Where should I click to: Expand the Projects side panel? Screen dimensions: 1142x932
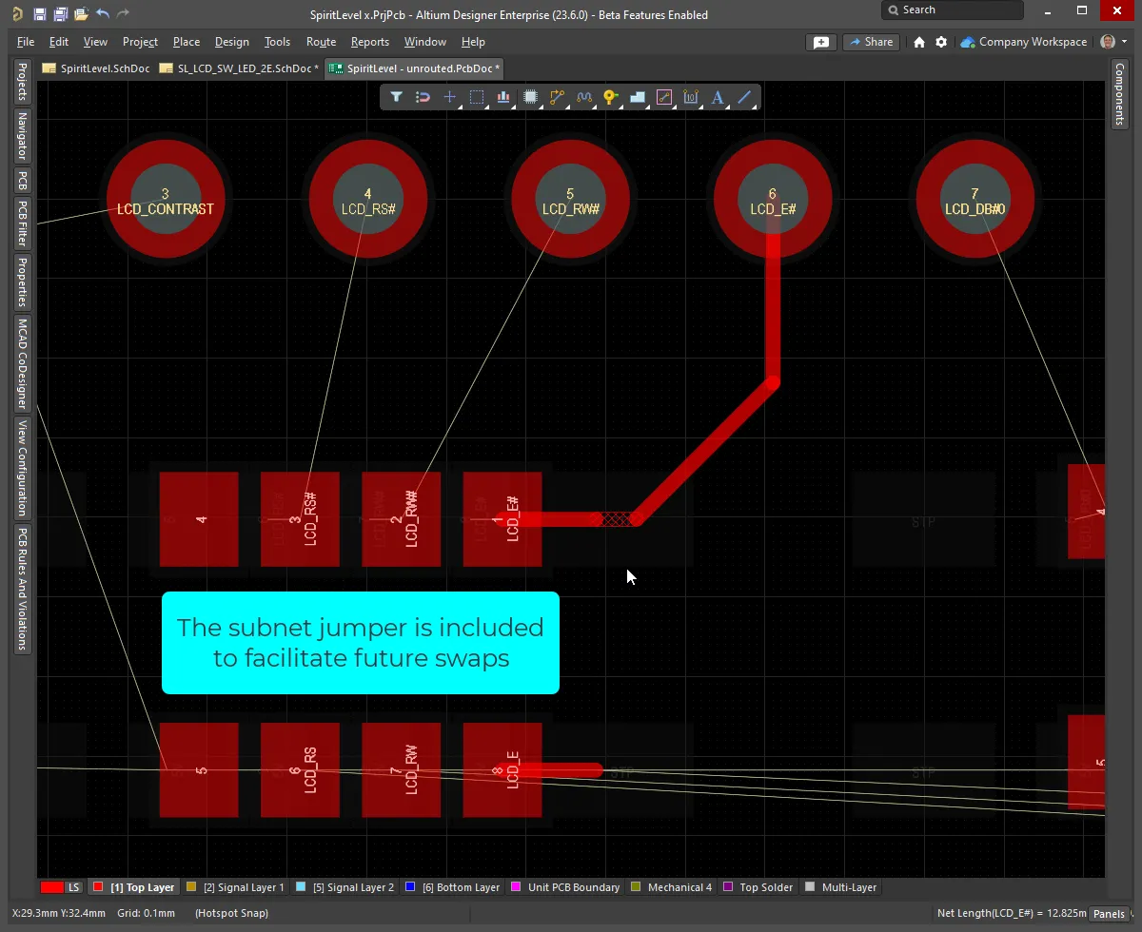click(22, 82)
